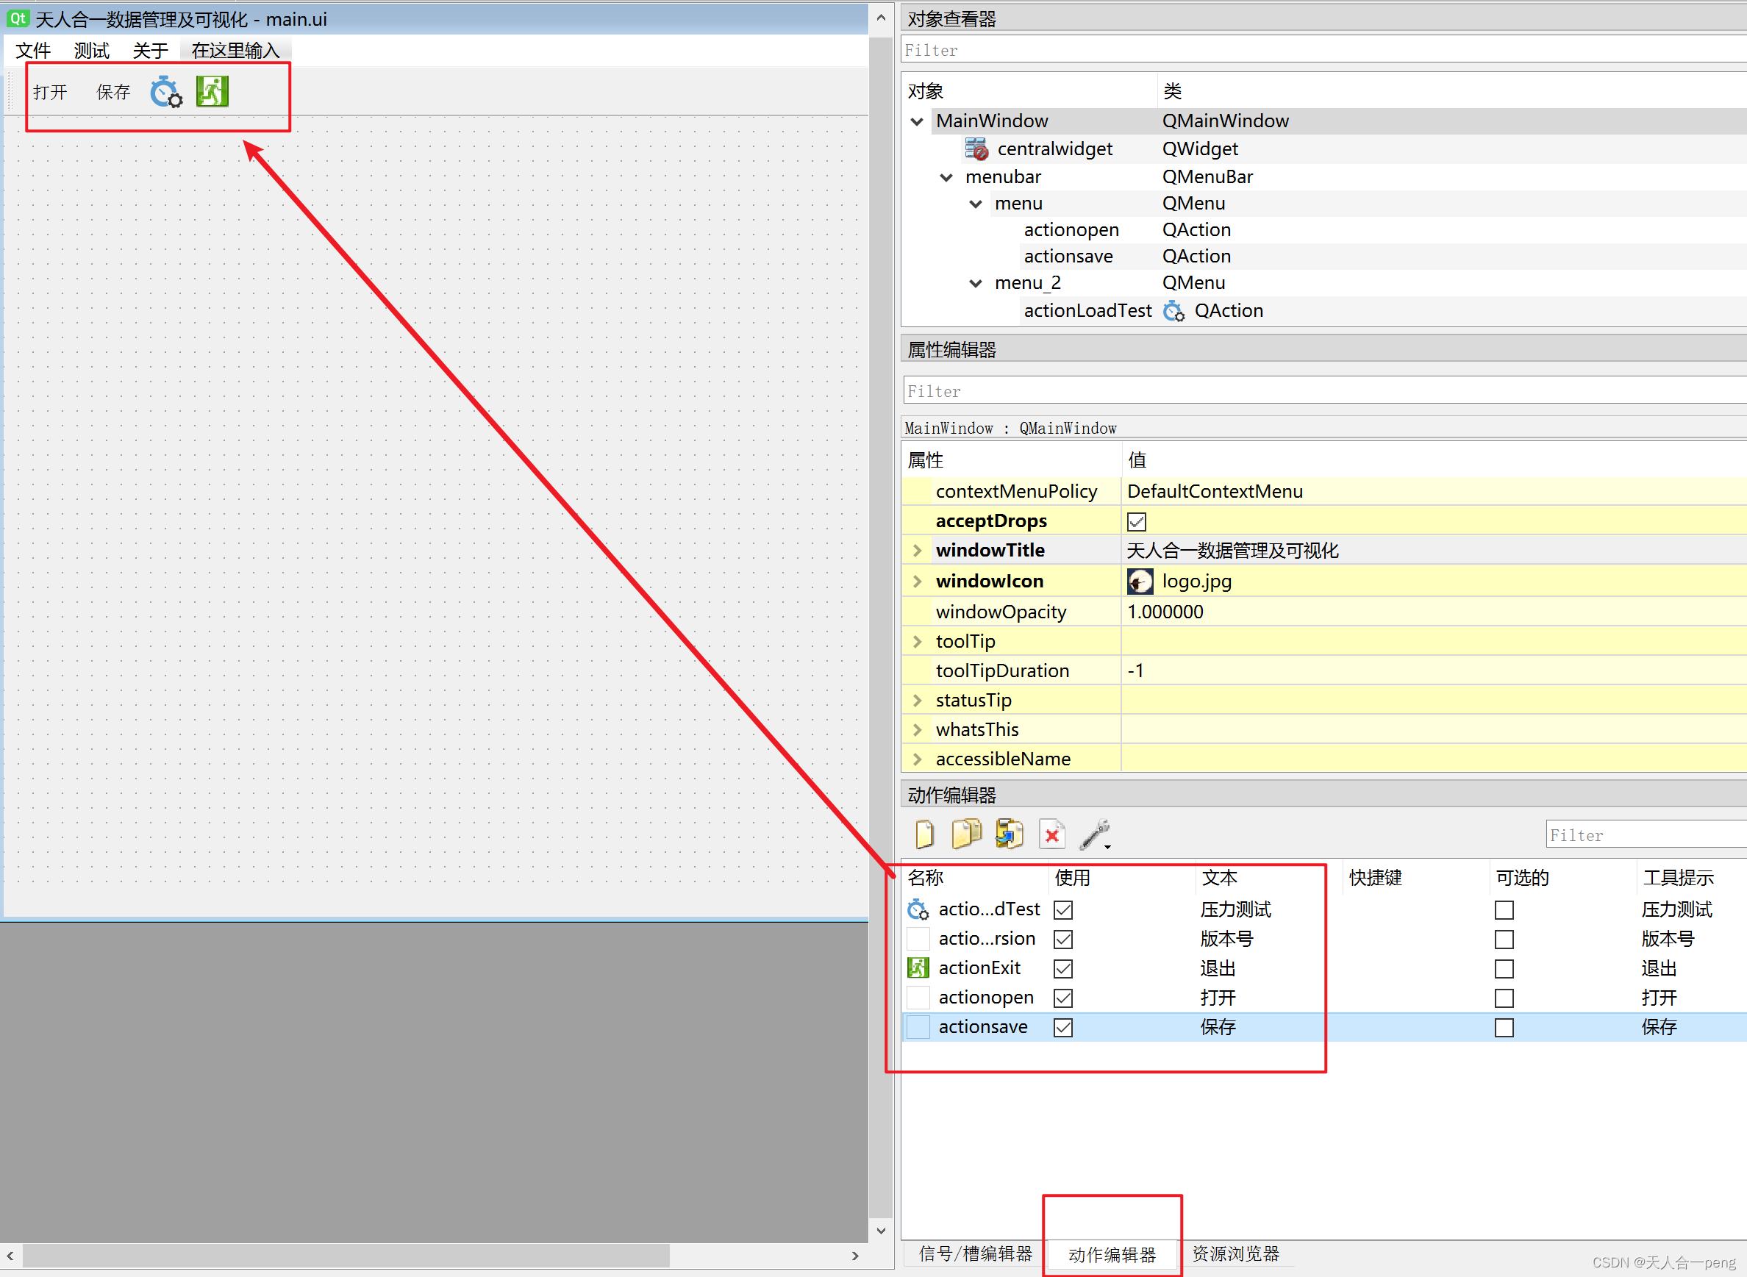Click the Delete action red X icon
1747x1277 pixels.
(x=1052, y=835)
